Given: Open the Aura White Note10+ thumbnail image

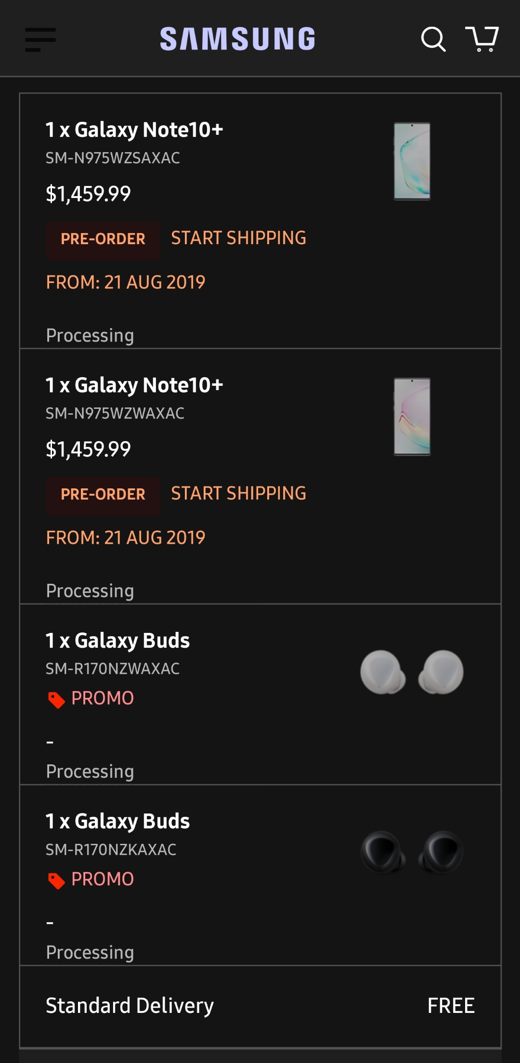Looking at the screenshot, I should tap(412, 417).
